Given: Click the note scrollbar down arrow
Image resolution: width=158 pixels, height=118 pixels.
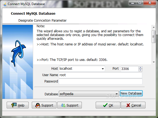Looking at the screenshot, I should coord(154,62).
